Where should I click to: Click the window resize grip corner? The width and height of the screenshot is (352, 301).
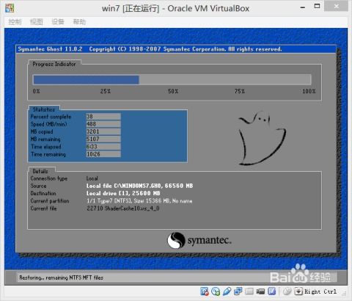pyautogui.click(x=345, y=293)
